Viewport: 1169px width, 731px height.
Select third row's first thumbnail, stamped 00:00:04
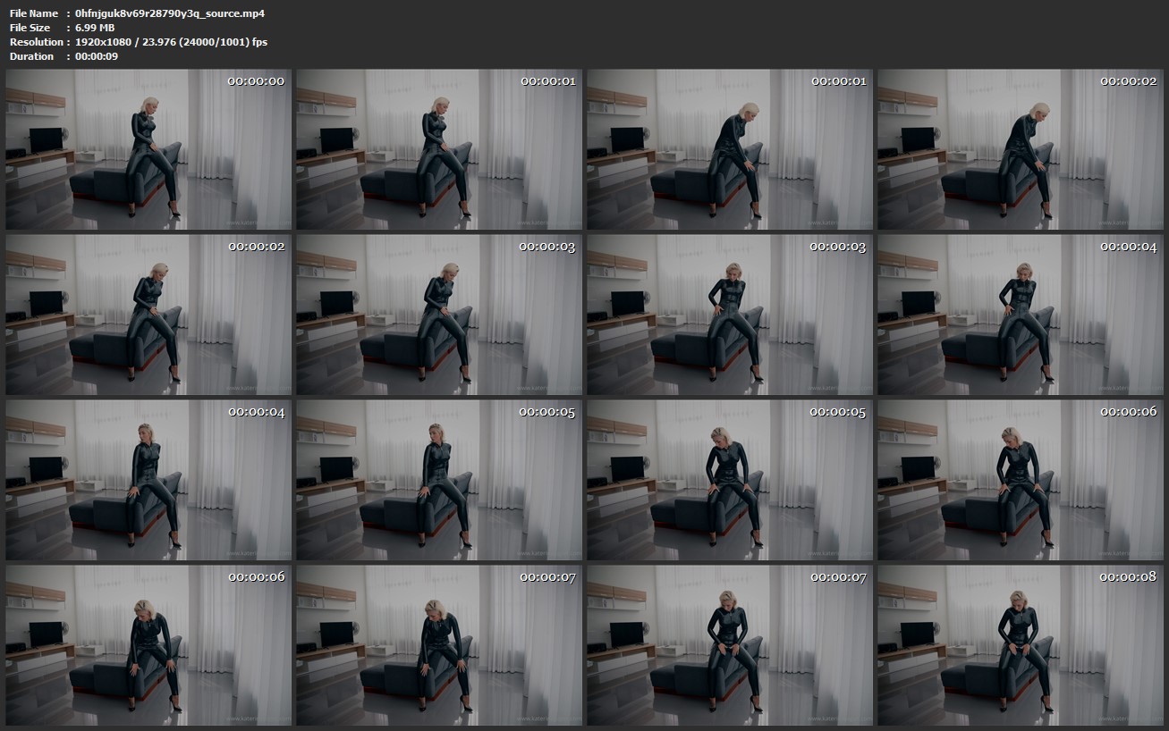click(x=148, y=480)
